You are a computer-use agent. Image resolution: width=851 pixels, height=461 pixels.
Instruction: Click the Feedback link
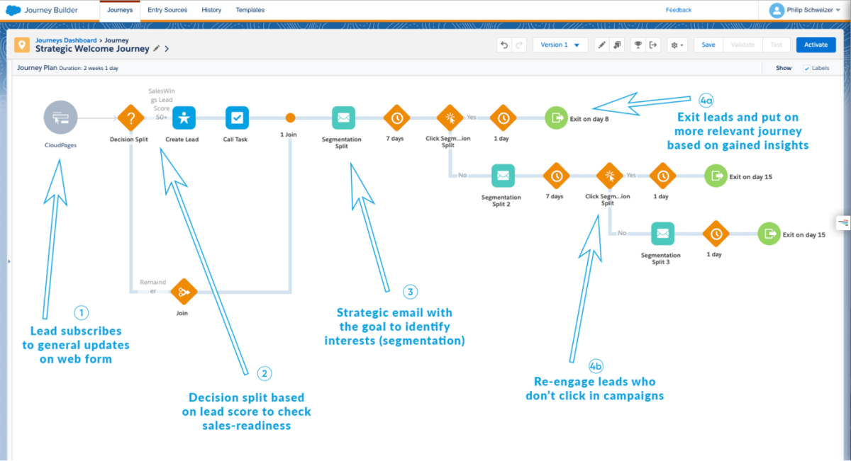679,10
